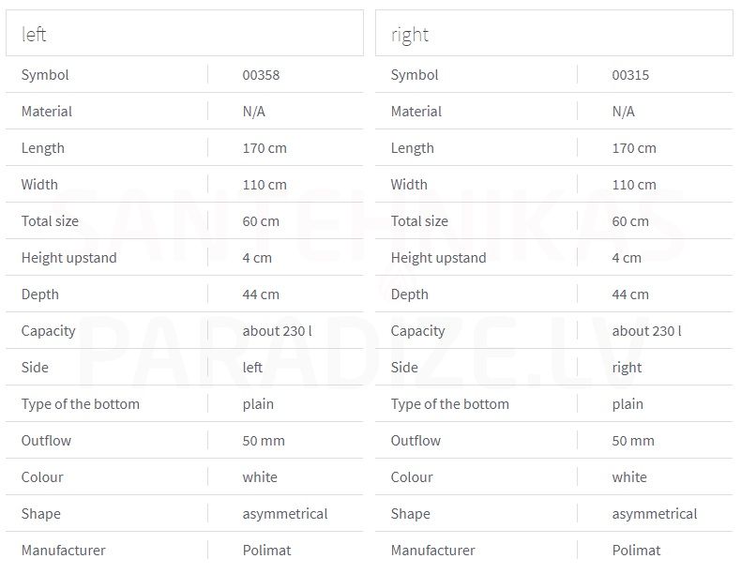Viewport: 741px width, 574px height.
Task: Click left table Colour value white
Action: tap(260, 477)
